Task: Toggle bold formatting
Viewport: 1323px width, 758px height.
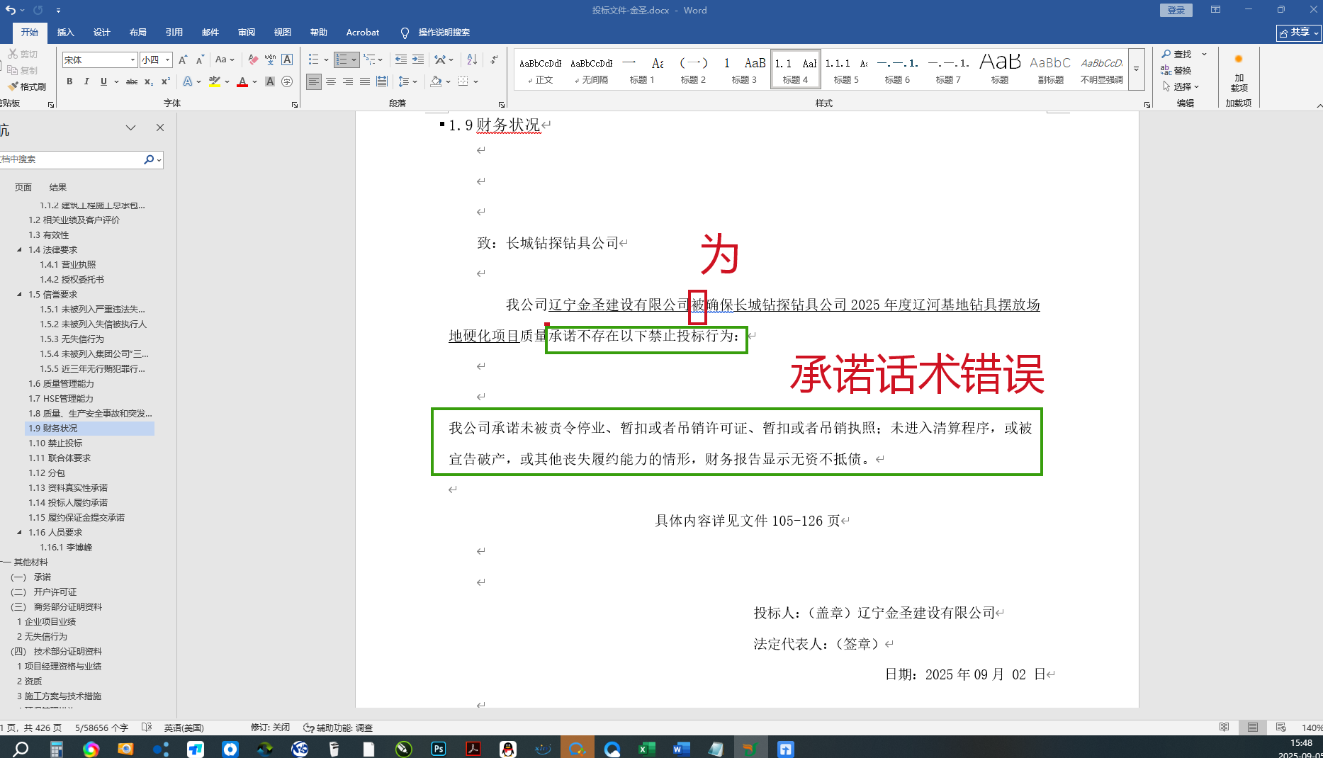Action: tap(69, 81)
